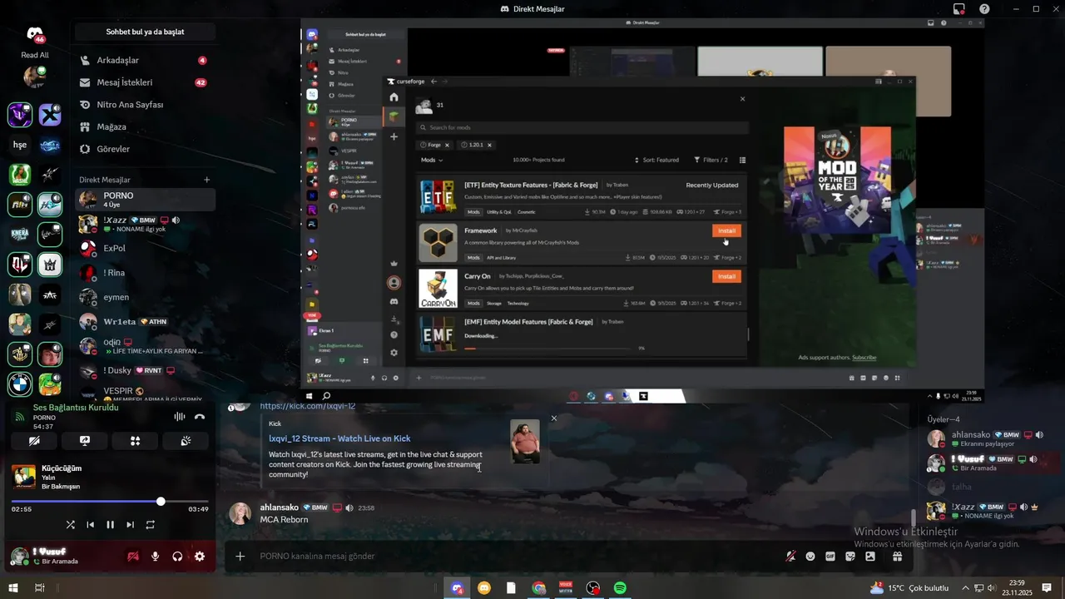
Task: Open Mağaza
Action: (144, 127)
